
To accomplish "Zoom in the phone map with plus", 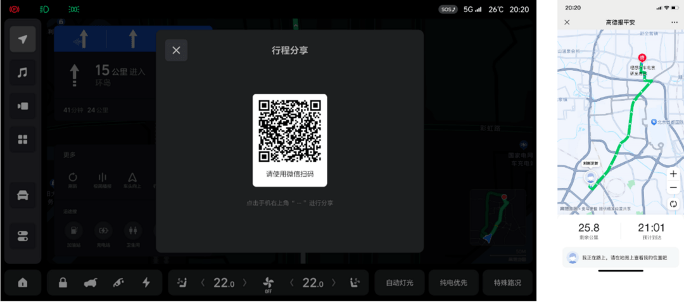I will 673,173.
